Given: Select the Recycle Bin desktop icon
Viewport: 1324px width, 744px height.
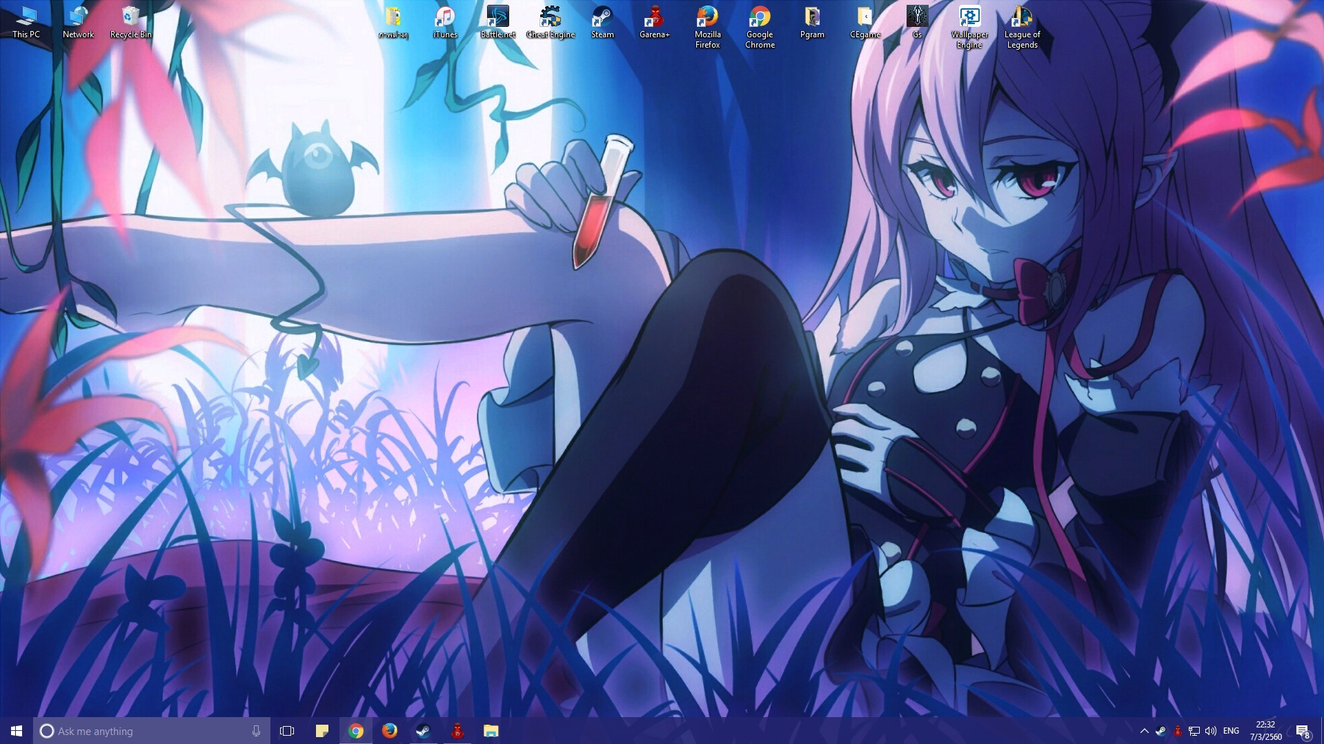Looking at the screenshot, I should [x=130, y=22].
